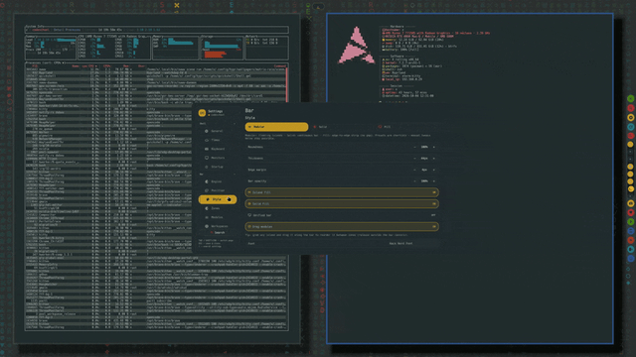Click the PID column header in process list

(x=35, y=66)
